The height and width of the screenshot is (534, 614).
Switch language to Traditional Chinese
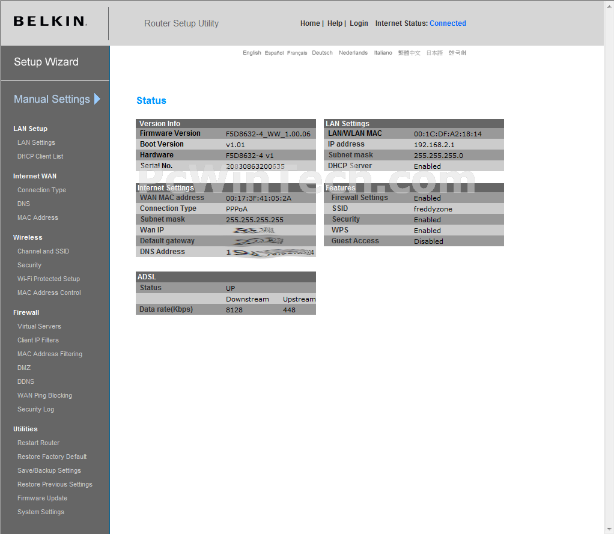409,53
